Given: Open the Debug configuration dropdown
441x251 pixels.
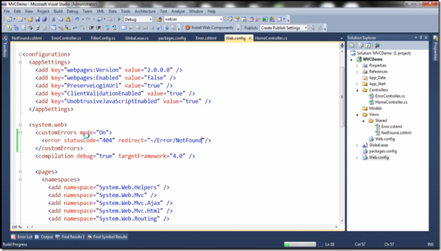Looking at the screenshot, I should (x=151, y=19).
